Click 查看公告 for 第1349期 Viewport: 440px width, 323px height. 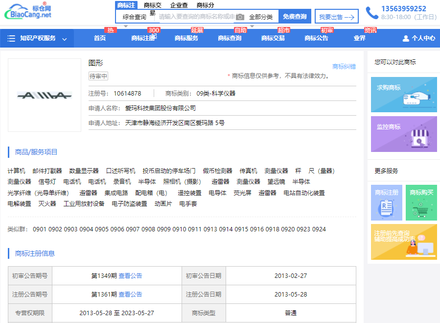coord(131,276)
